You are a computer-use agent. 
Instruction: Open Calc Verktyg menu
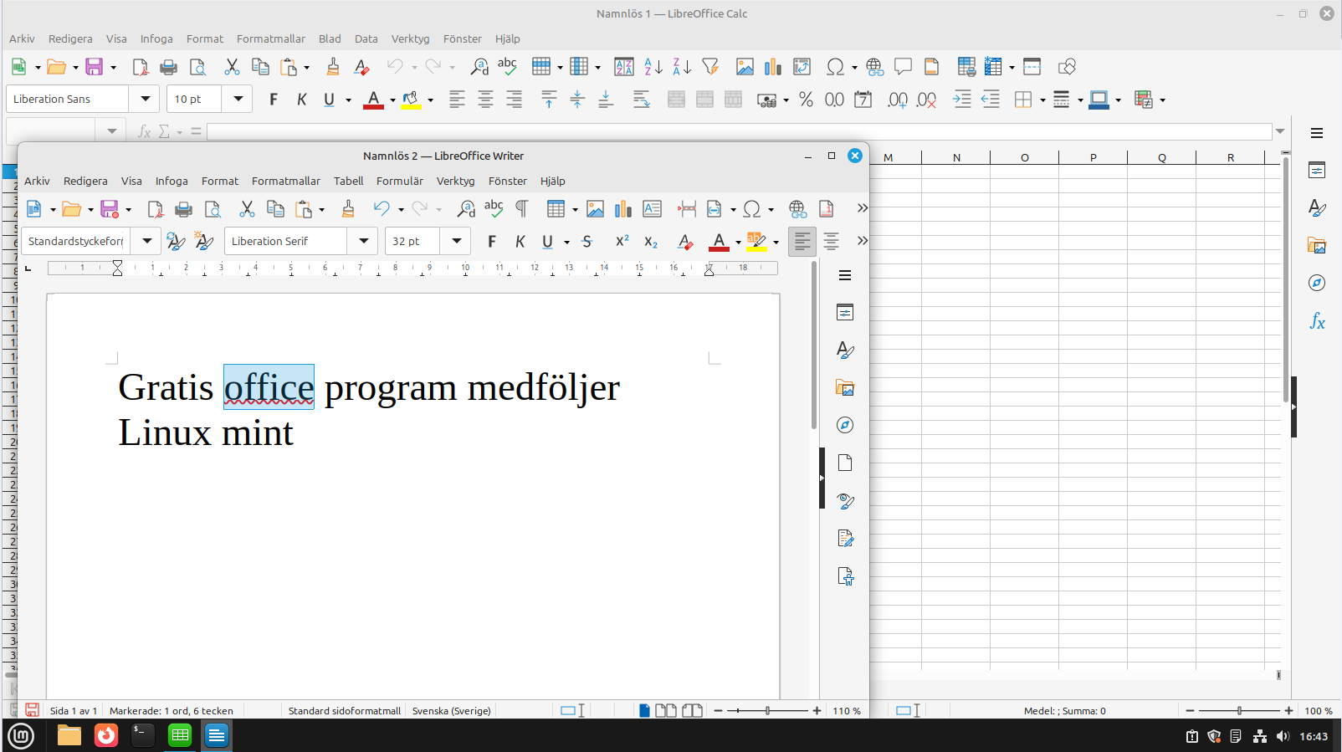pos(410,38)
